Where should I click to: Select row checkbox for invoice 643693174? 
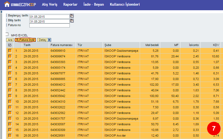click(x=10, y=68)
